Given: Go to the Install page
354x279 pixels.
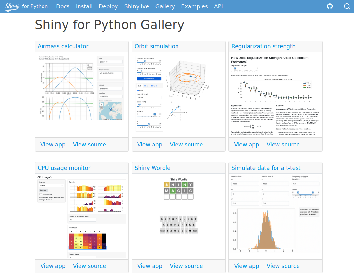Looking at the screenshot, I should pyautogui.click(x=84, y=6).
